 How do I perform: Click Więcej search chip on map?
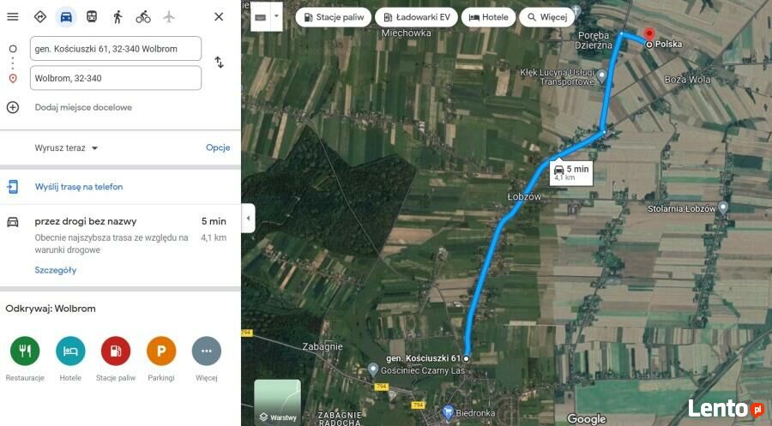pos(547,17)
